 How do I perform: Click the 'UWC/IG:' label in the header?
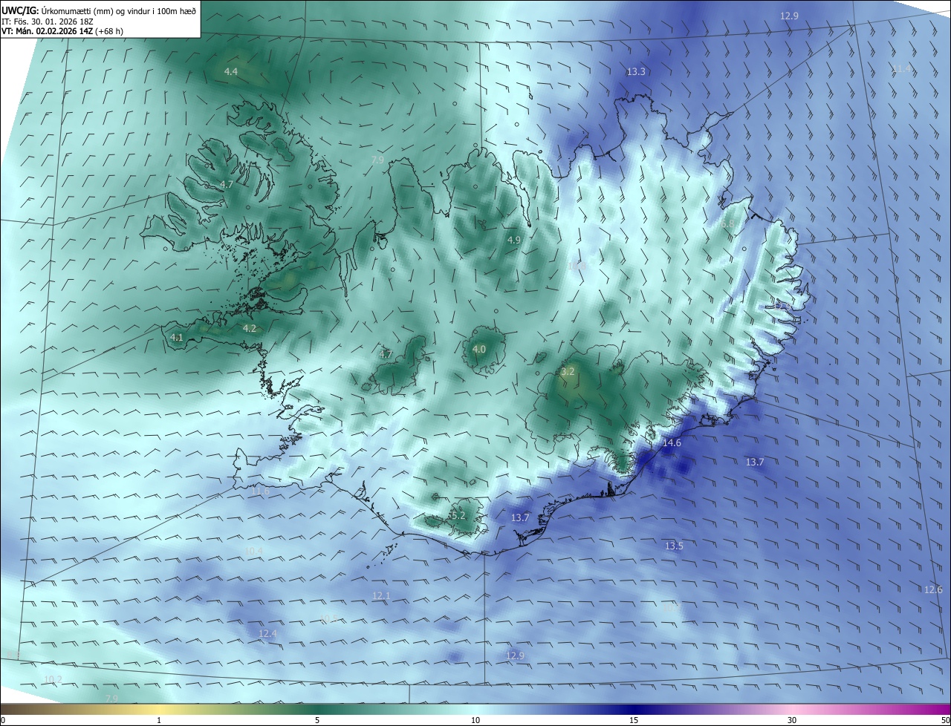[21, 10]
